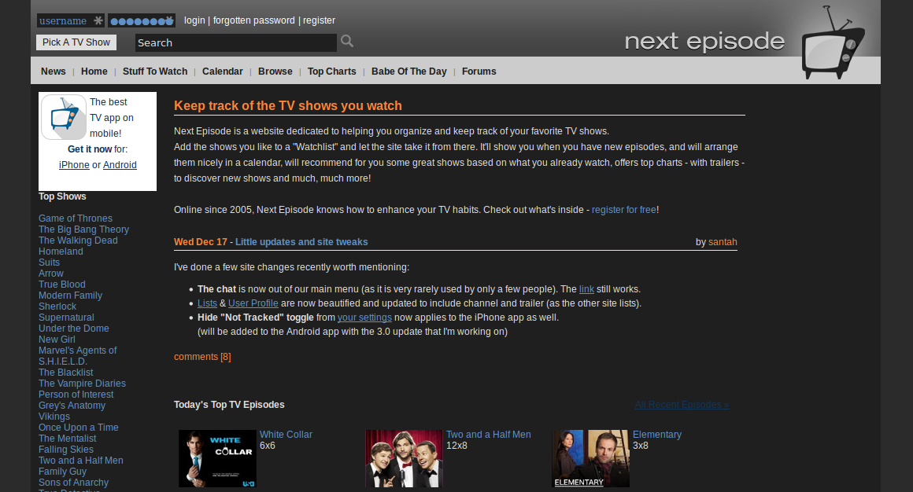Open Elementary episode title link
Screen dimensions: 913x492
click(656, 435)
